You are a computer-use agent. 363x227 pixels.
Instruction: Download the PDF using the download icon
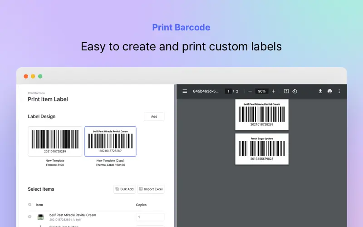(320, 91)
